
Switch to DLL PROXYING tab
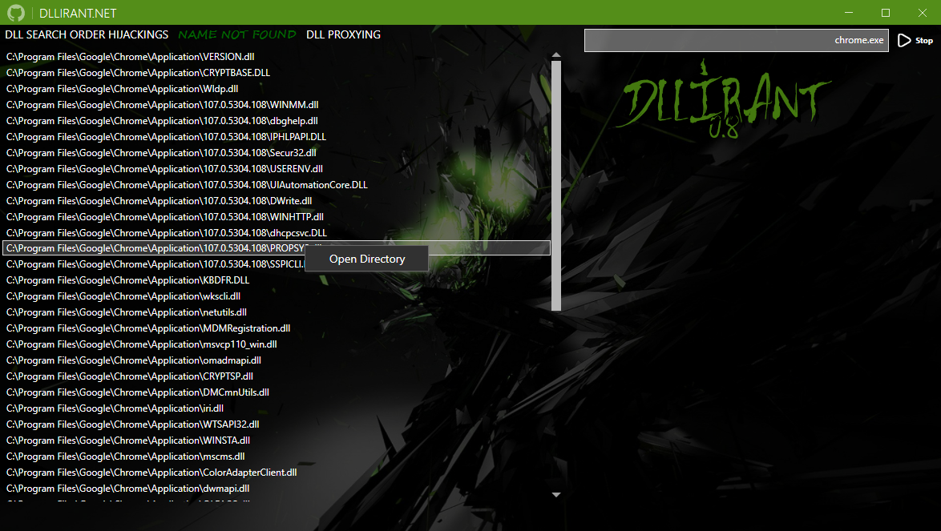click(343, 34)
